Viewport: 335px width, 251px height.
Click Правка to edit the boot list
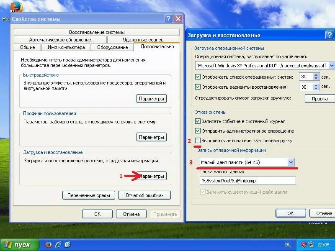pyautogui.click(x=320, y=99)
